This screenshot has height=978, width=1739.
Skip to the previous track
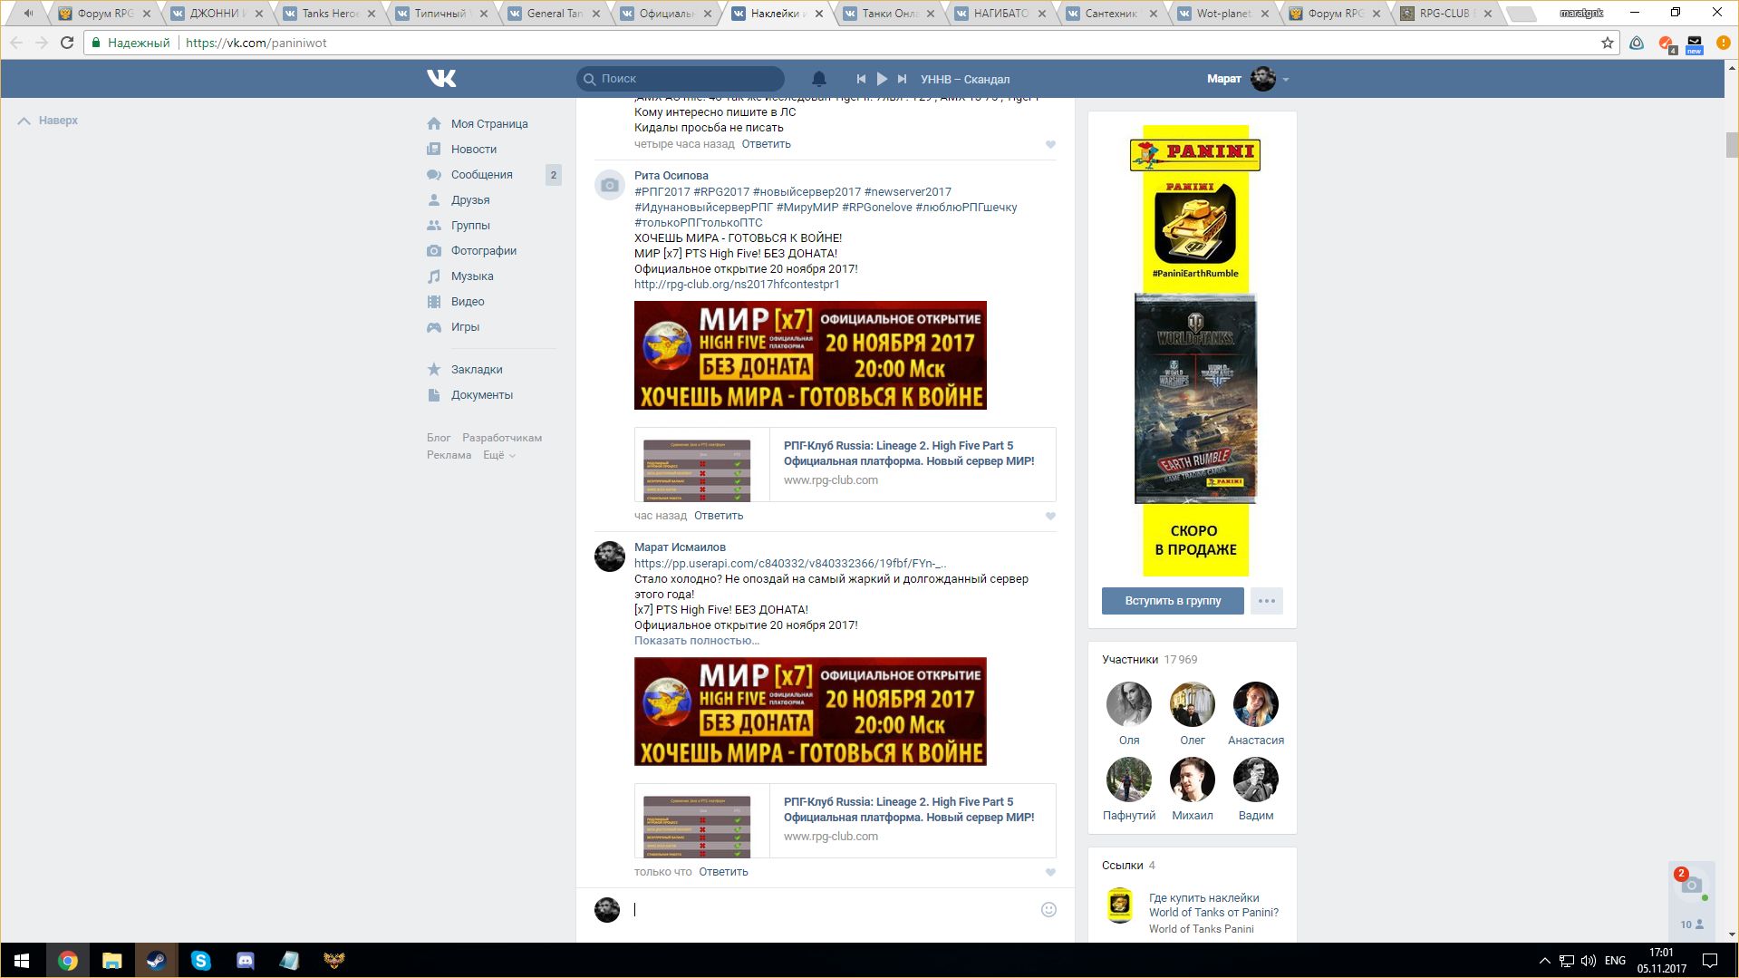point(861,79)
